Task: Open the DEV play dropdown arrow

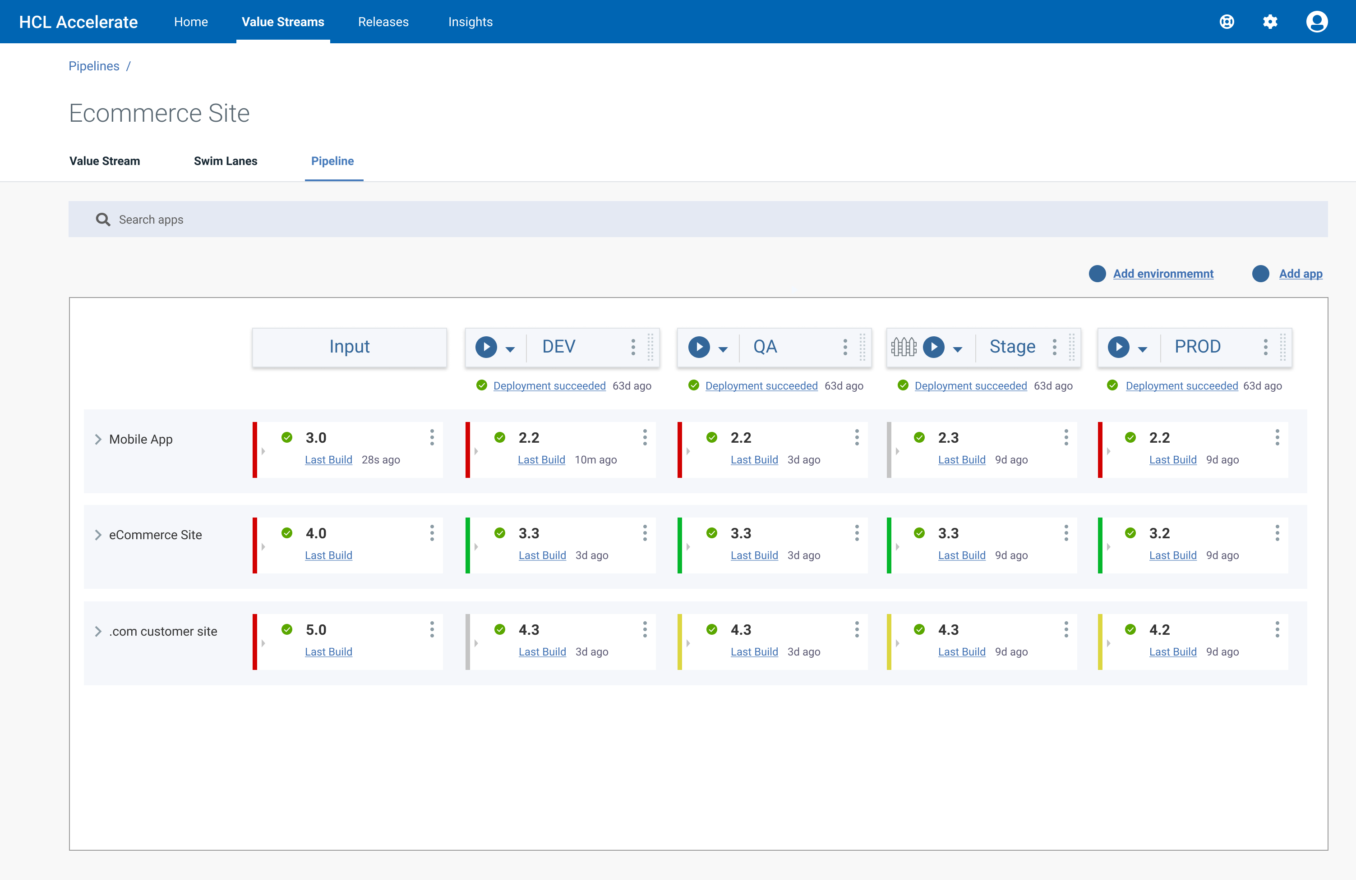Action: [510, 349]
